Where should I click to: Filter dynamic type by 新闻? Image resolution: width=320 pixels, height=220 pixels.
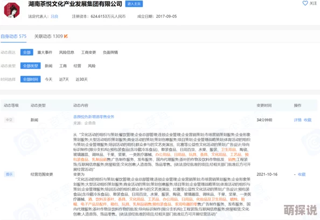pos(48,66)
